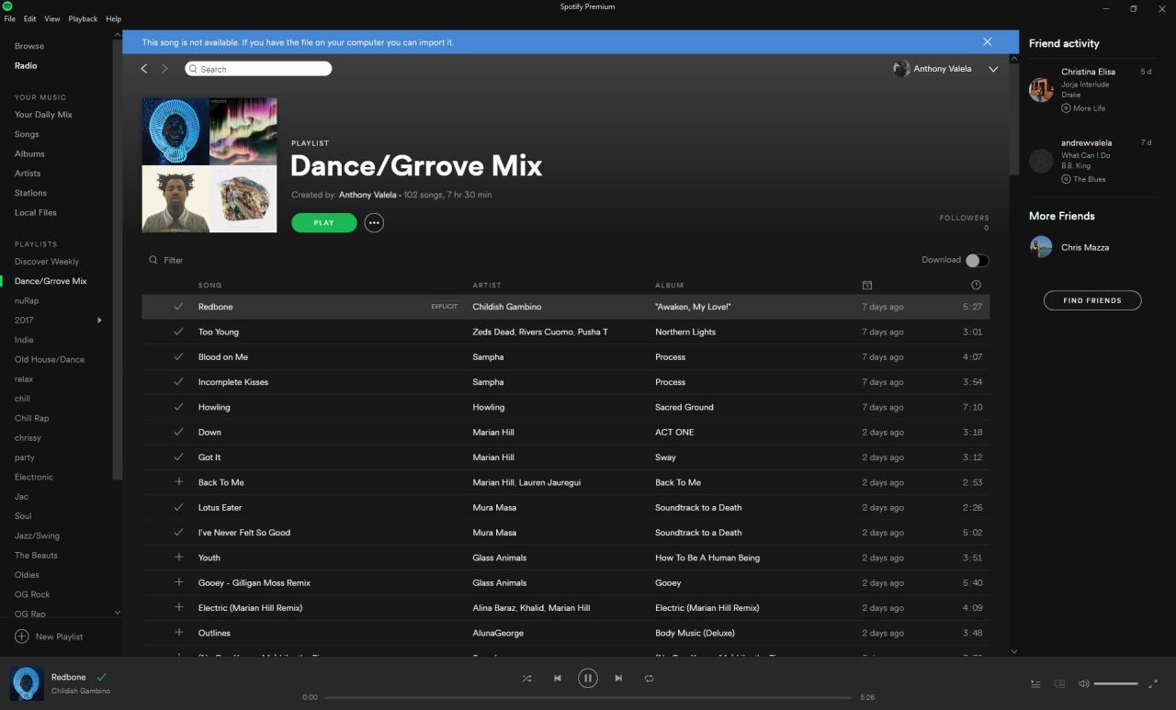Adjust the volume slider
Image resolution: width=1176 pixels, height=710 pixels.
pyautogui.click(x=1115, y=683)
